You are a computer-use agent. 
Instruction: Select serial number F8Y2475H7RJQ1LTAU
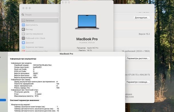coord(42,65)
